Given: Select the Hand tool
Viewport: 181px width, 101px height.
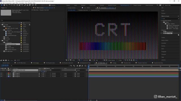Looking at the screenshot, I should point(4,5).
